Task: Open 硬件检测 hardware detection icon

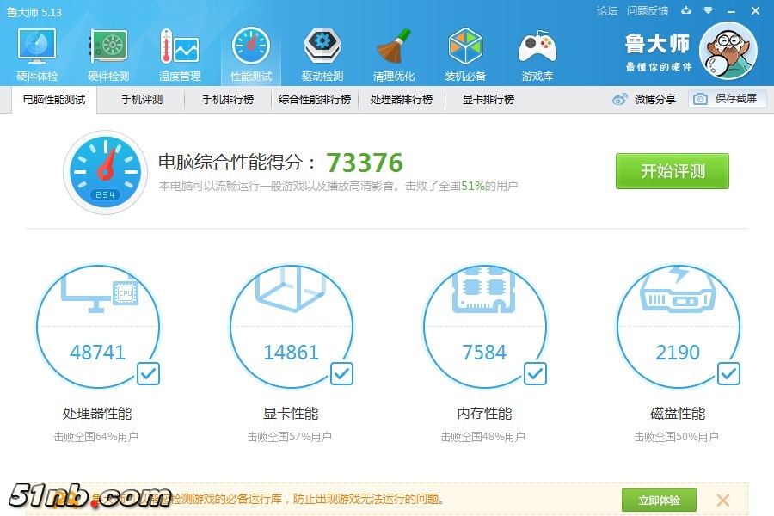Action: (x=108, y=53)
